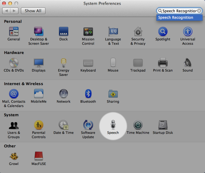Click the magnifying glass in the search field
This screenshot has width=205, height=173.
tap(160, 11)
